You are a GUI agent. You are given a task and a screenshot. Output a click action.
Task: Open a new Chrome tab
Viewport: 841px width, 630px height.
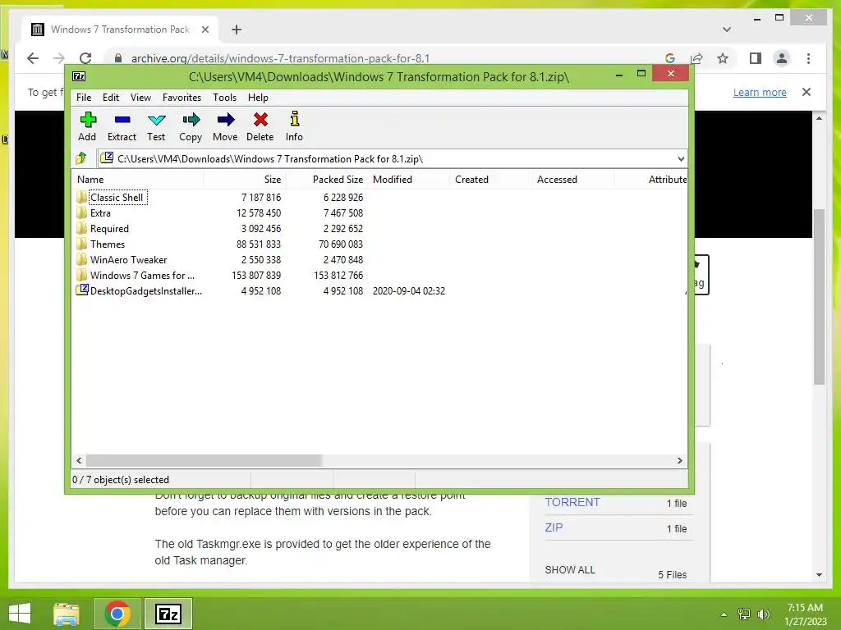[x=237, y=30]
